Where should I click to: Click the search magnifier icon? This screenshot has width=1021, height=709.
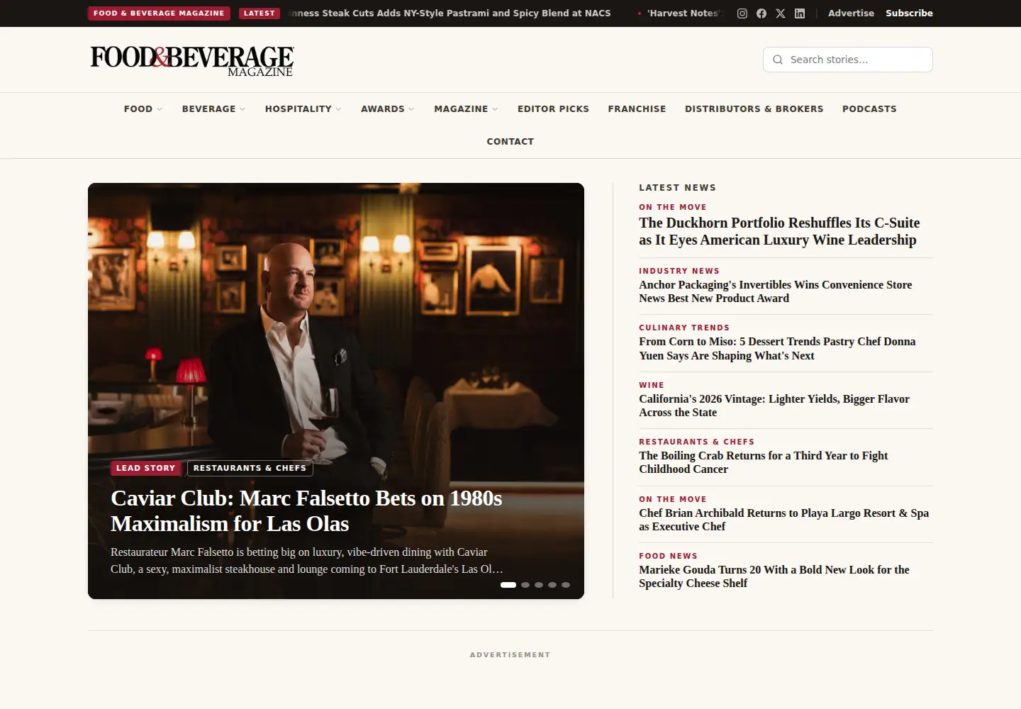778,60
